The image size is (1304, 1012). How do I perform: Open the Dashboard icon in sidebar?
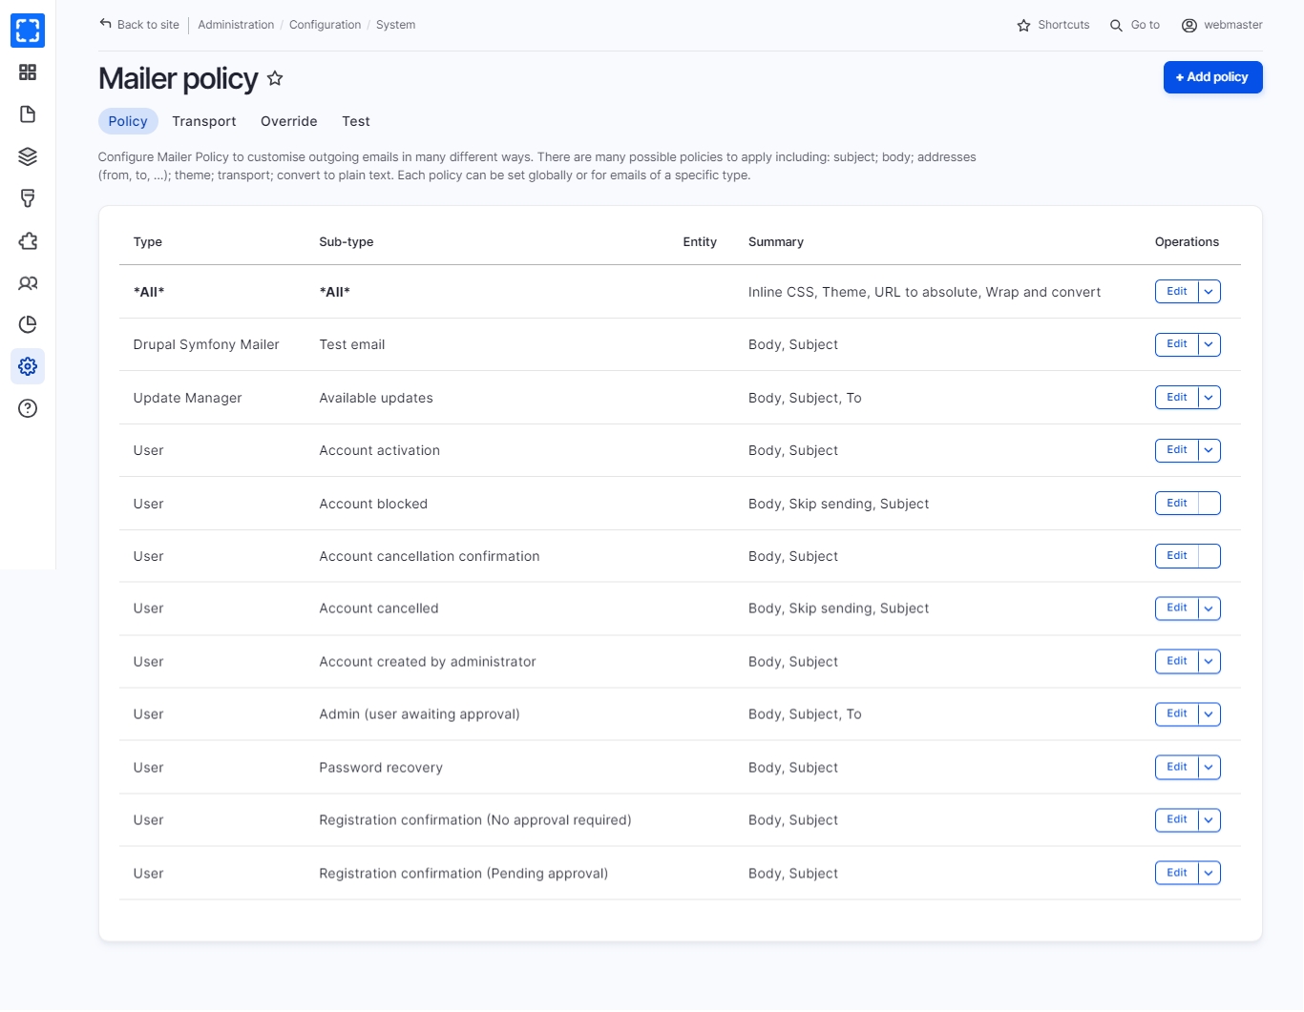tap(28, 72)
